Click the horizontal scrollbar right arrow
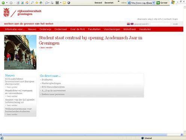186x140 pixels. click(182, 134)
